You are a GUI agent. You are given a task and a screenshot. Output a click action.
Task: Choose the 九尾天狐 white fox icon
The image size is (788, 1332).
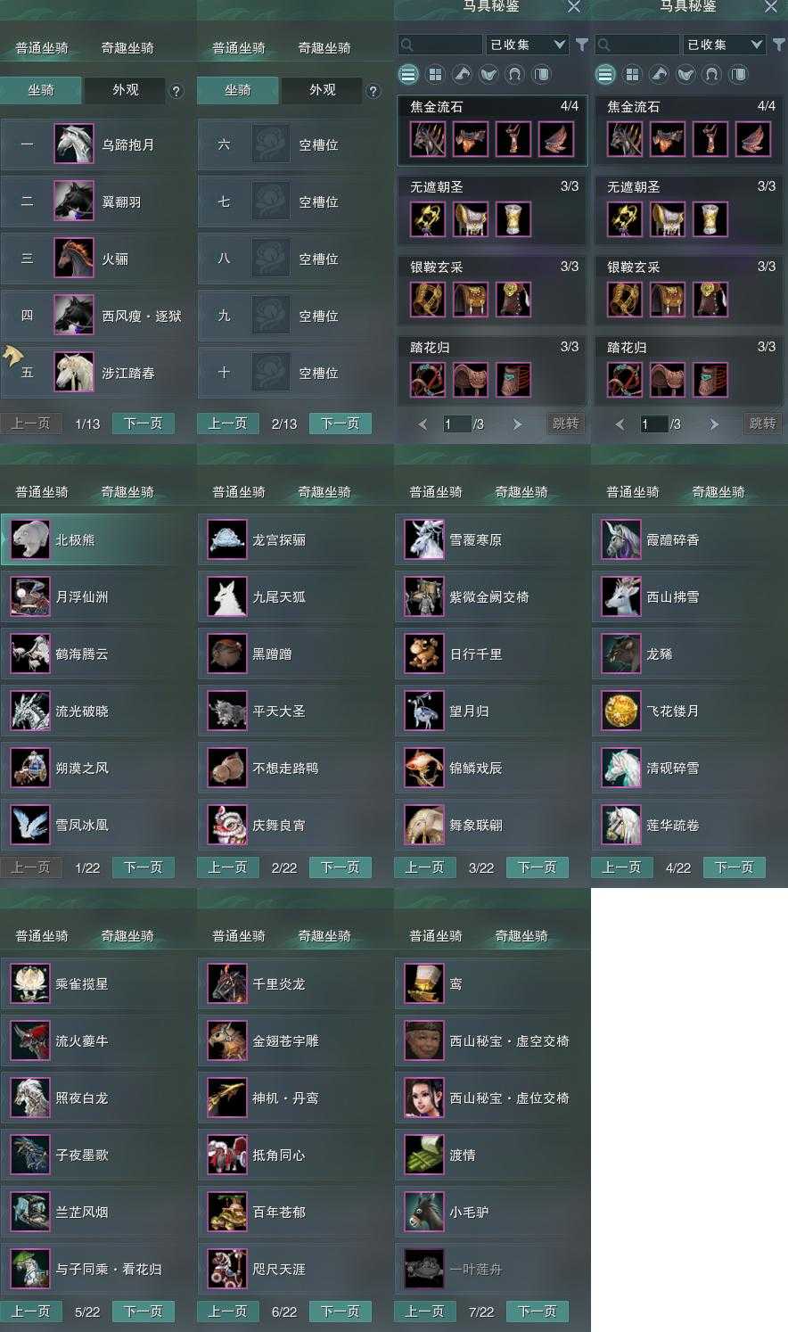(227, 597)
